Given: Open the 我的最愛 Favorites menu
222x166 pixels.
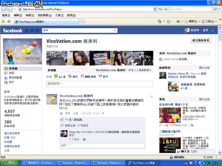Looking at the screenshot, I should (45, 15).
